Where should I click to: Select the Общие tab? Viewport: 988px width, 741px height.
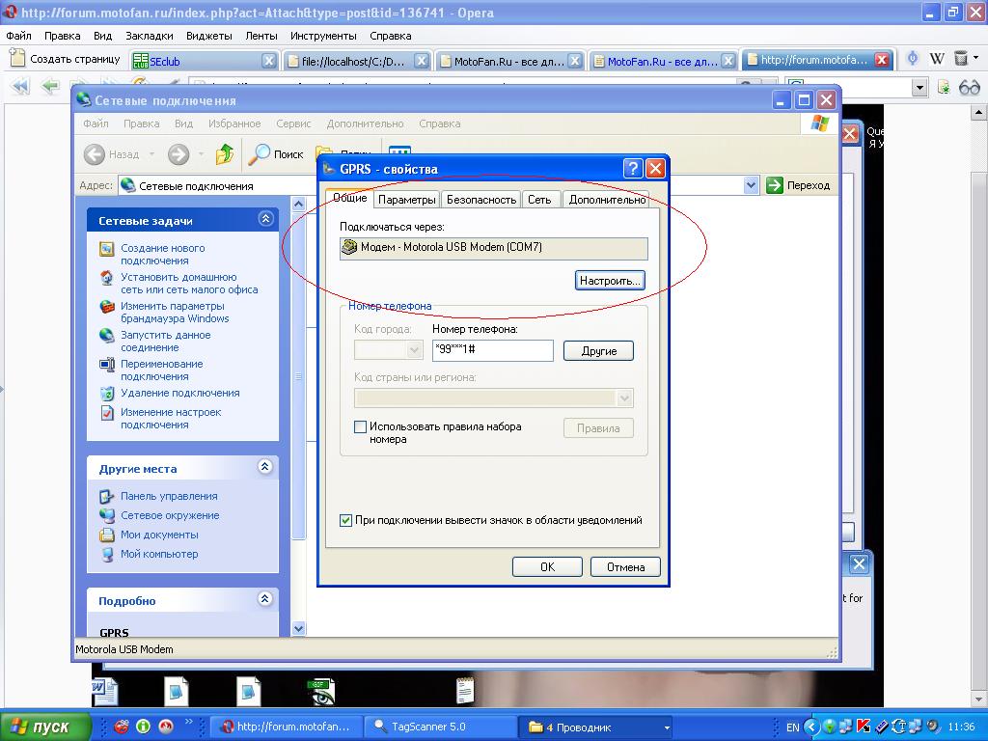[x=349, y=198]
